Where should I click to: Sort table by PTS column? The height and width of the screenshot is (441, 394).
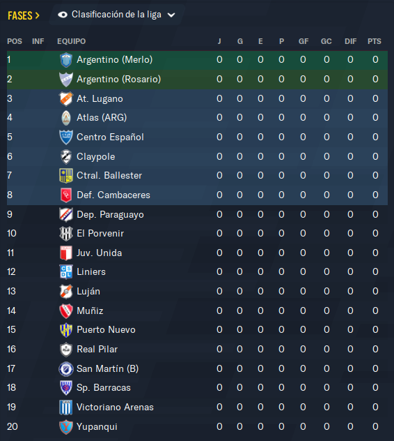[x=375, y=41]
